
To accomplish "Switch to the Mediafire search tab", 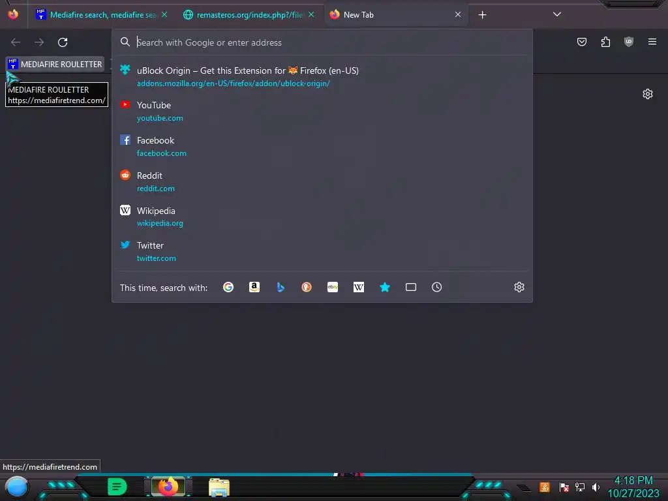I will (102, 15).
